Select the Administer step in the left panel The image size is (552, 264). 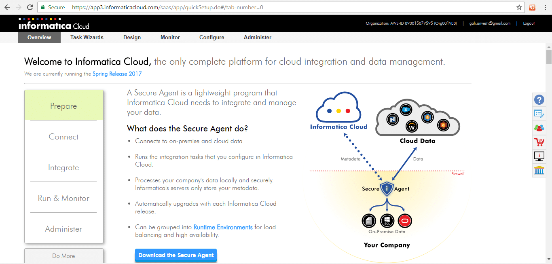pyautogui.click(x=63, y=229)
